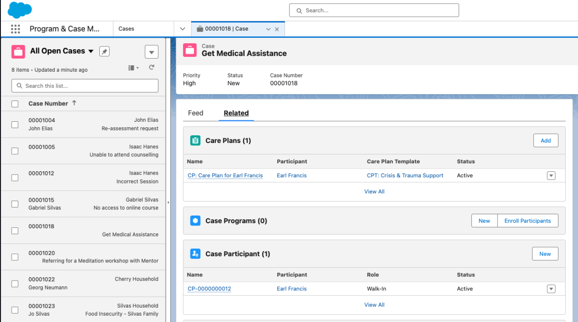Image resolution: width=578 pixels, height=322 pixels.
Task: Select case 00001020 in list
Action: (84, 257)
